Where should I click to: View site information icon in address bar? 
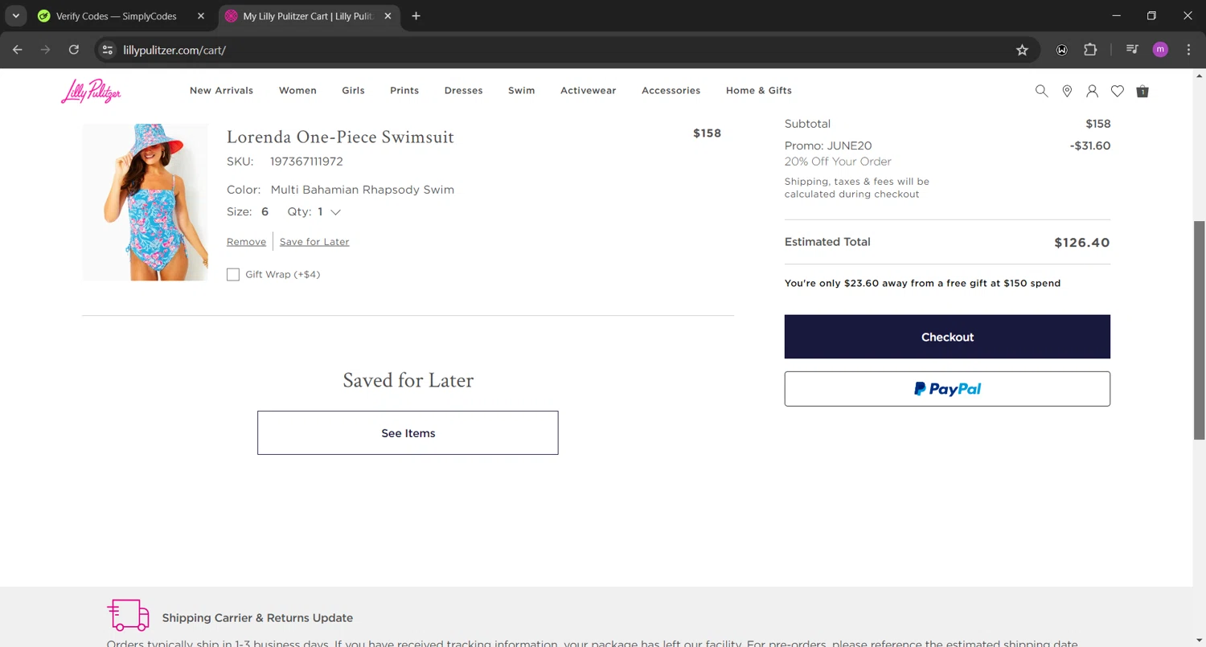[108, 50]
